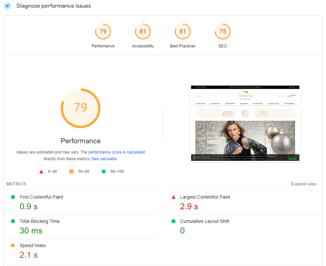
Task: Click the Lighthouse logo beside Diagnose performance issues
Action: [7, 6]
